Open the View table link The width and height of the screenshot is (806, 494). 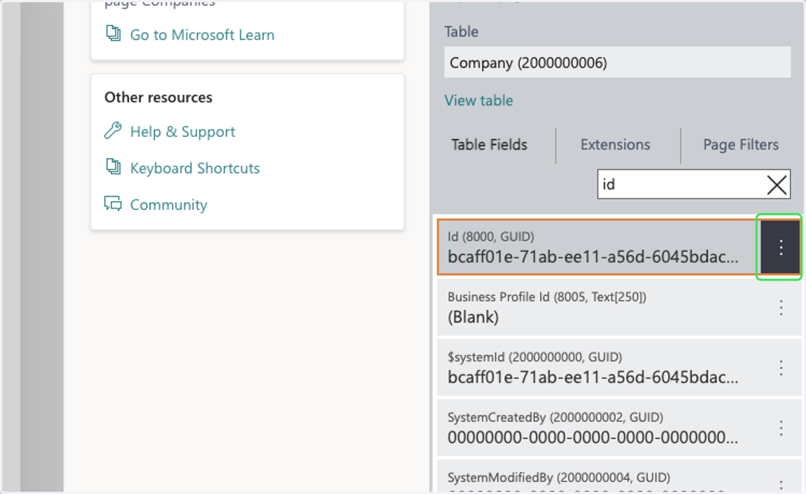pyautogui.click(x=479, y=101)
